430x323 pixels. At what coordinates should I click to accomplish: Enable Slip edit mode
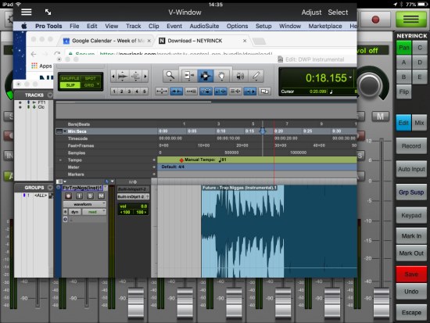tap(70, 85)
